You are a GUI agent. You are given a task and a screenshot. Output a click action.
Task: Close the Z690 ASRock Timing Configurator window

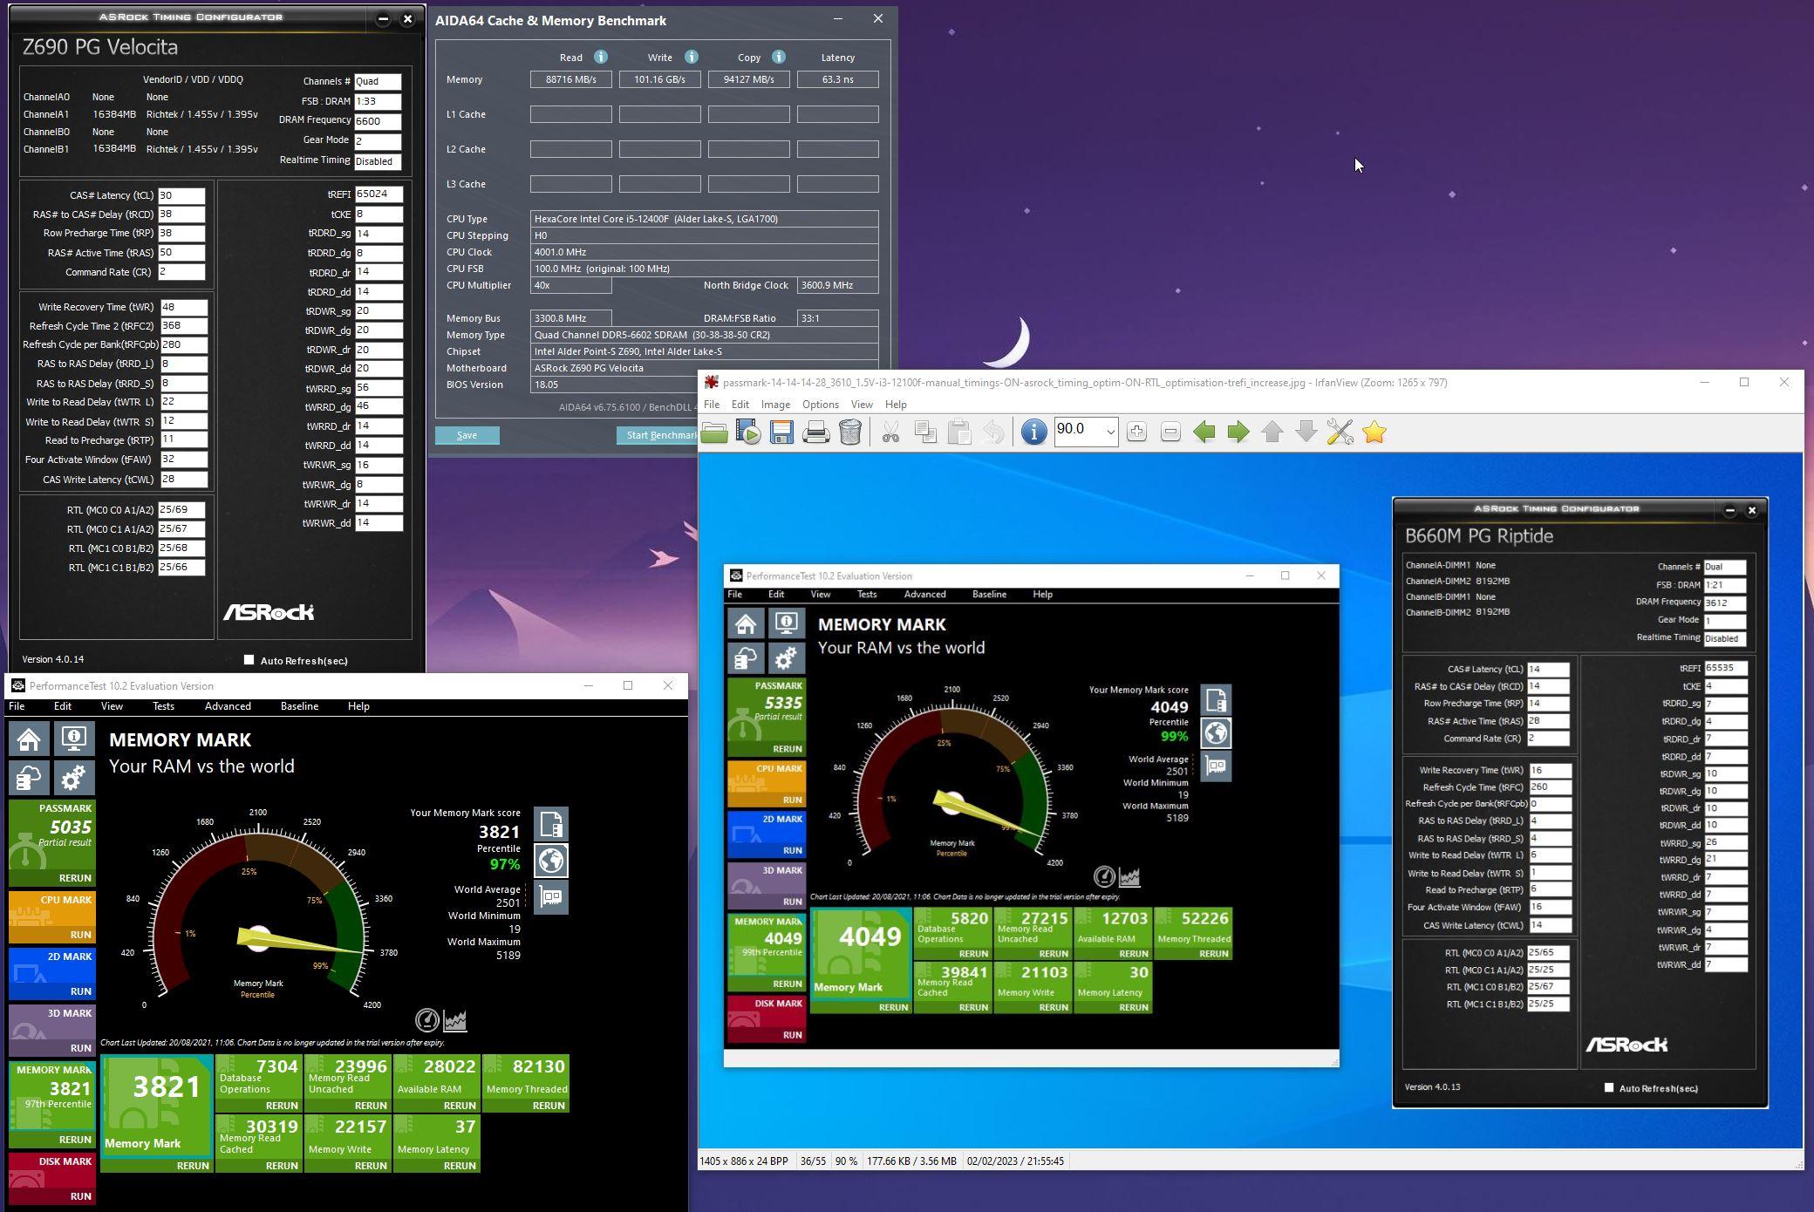coord(407,18)
